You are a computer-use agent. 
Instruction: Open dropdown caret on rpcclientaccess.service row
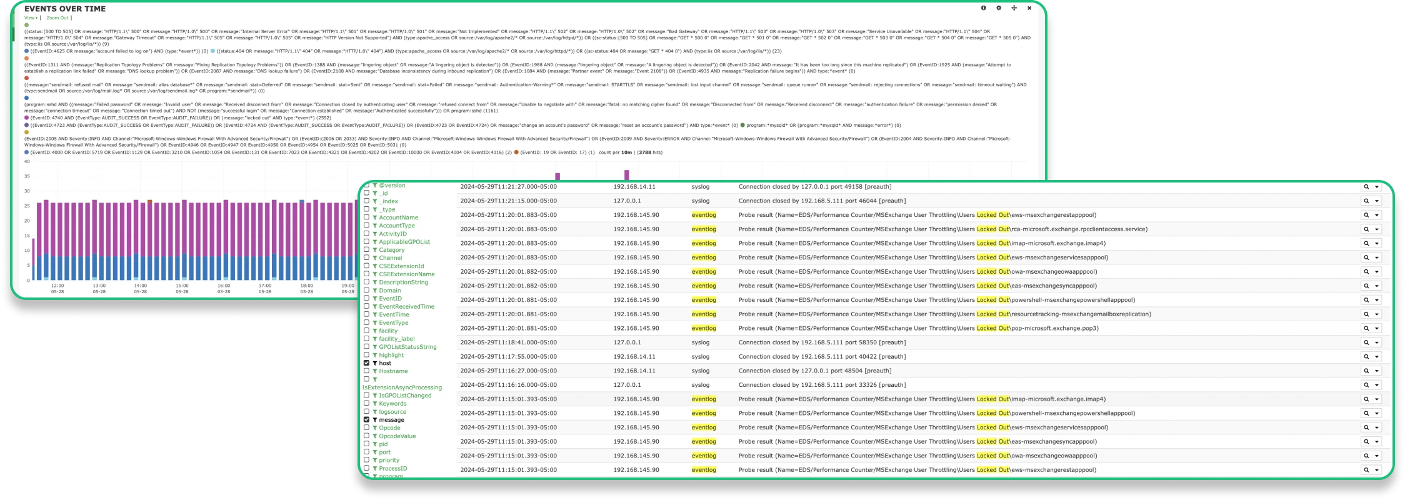[1376, 229]
